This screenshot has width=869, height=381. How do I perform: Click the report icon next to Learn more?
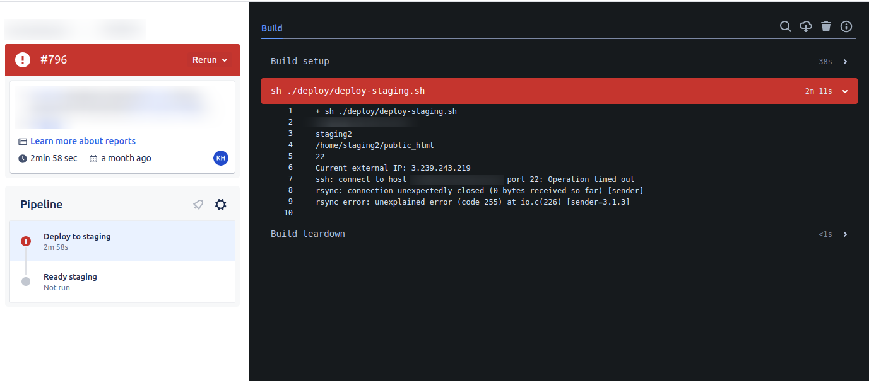[x=23, y=141]
